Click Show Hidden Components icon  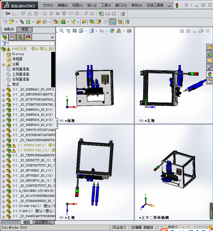coord(56,22)
